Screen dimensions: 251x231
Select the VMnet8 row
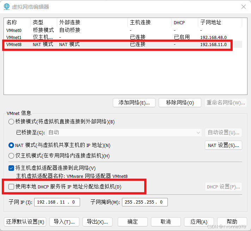click(x=123, y=44)
